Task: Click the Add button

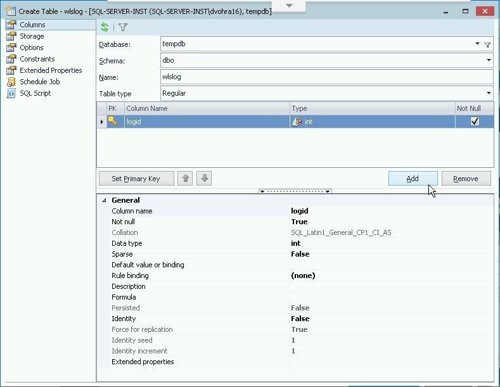Action: (x=413, y=179)
